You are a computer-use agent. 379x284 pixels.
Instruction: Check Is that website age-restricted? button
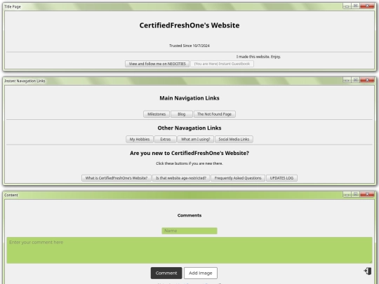coord(181,178)
